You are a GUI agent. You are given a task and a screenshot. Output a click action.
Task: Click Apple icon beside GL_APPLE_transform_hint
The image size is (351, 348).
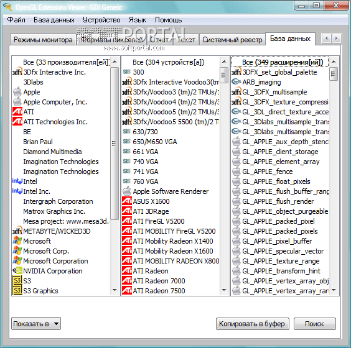236,271
